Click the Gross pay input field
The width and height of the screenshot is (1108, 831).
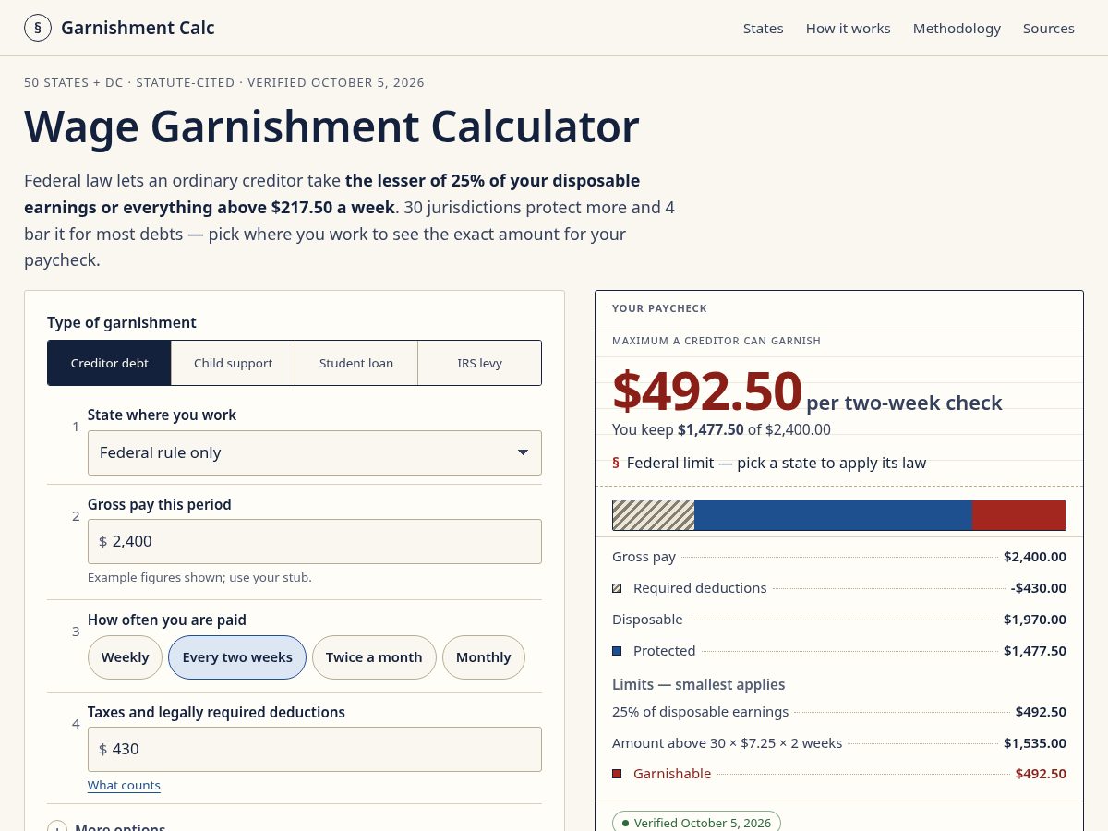(x=315, y=541)
